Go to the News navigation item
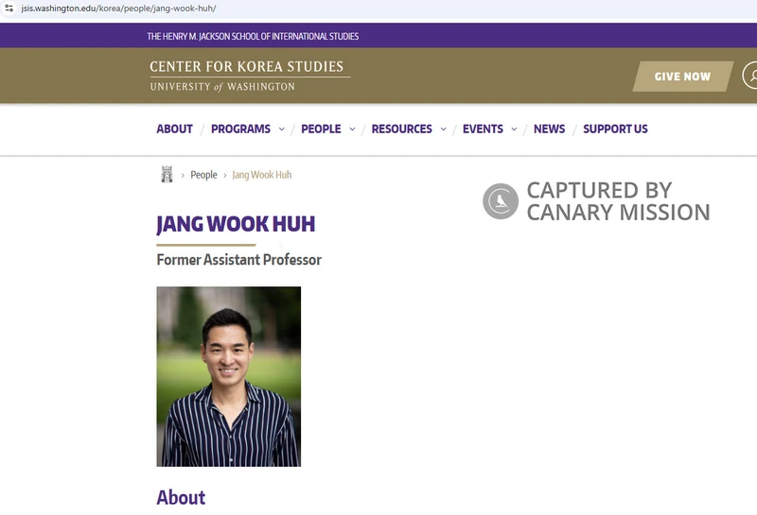 click(549, 129)
